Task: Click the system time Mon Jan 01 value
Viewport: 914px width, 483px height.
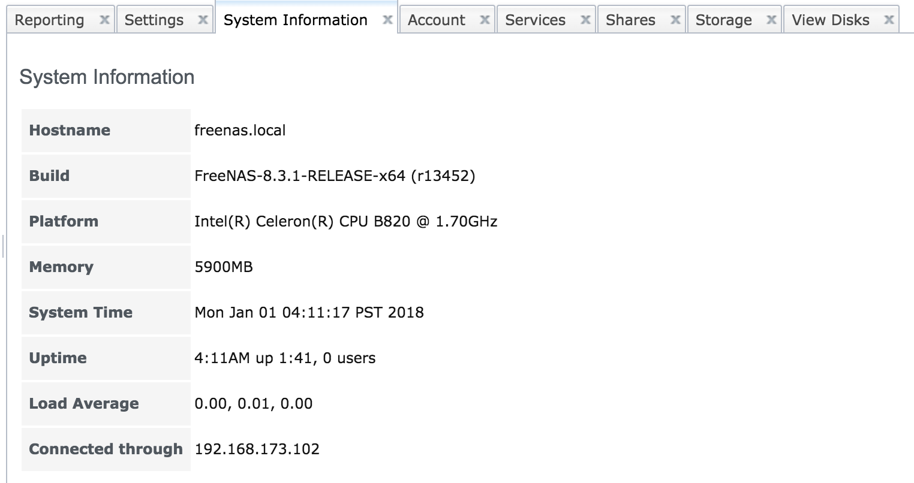Action: coord(309,312)
